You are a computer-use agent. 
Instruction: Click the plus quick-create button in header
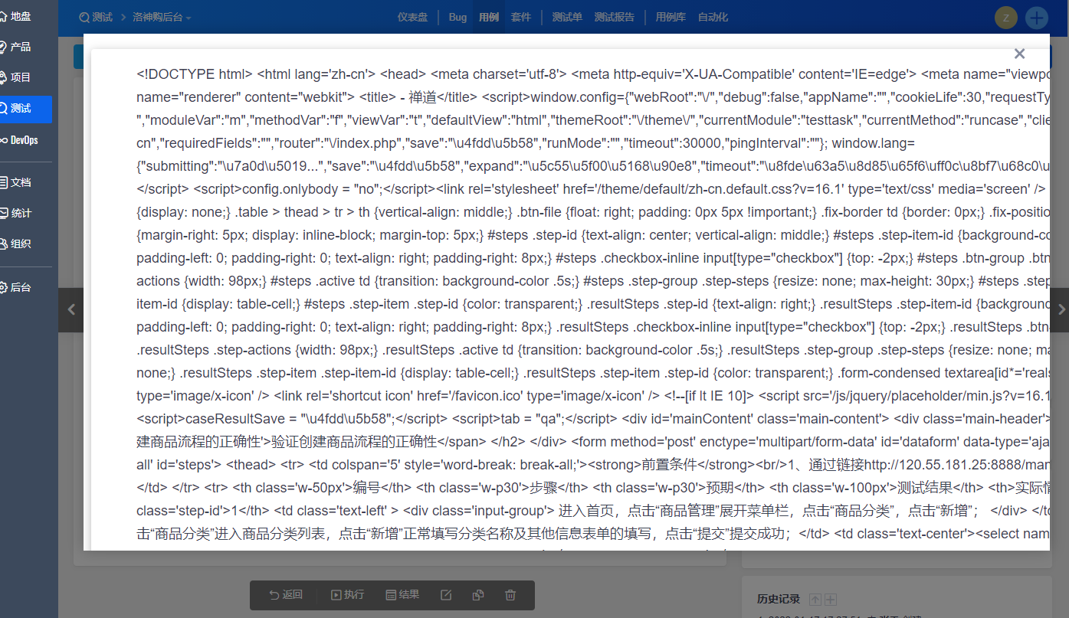1037,18
